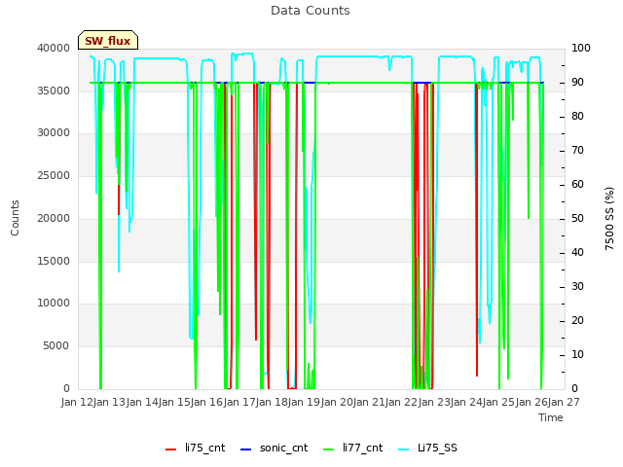Click the cyan Li75_SS legend swatch
The width and height of the screenshot is (623, 467).
[x=404, y=449]
